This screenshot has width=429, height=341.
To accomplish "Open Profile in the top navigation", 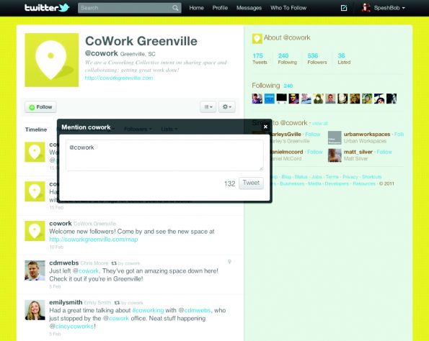I will 220,8.
